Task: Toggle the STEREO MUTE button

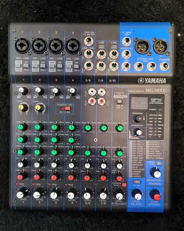Action: 159,163
